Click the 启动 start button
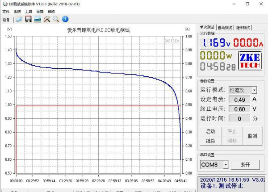This screenshot has height=192, width=268. (x=210, y=131)
